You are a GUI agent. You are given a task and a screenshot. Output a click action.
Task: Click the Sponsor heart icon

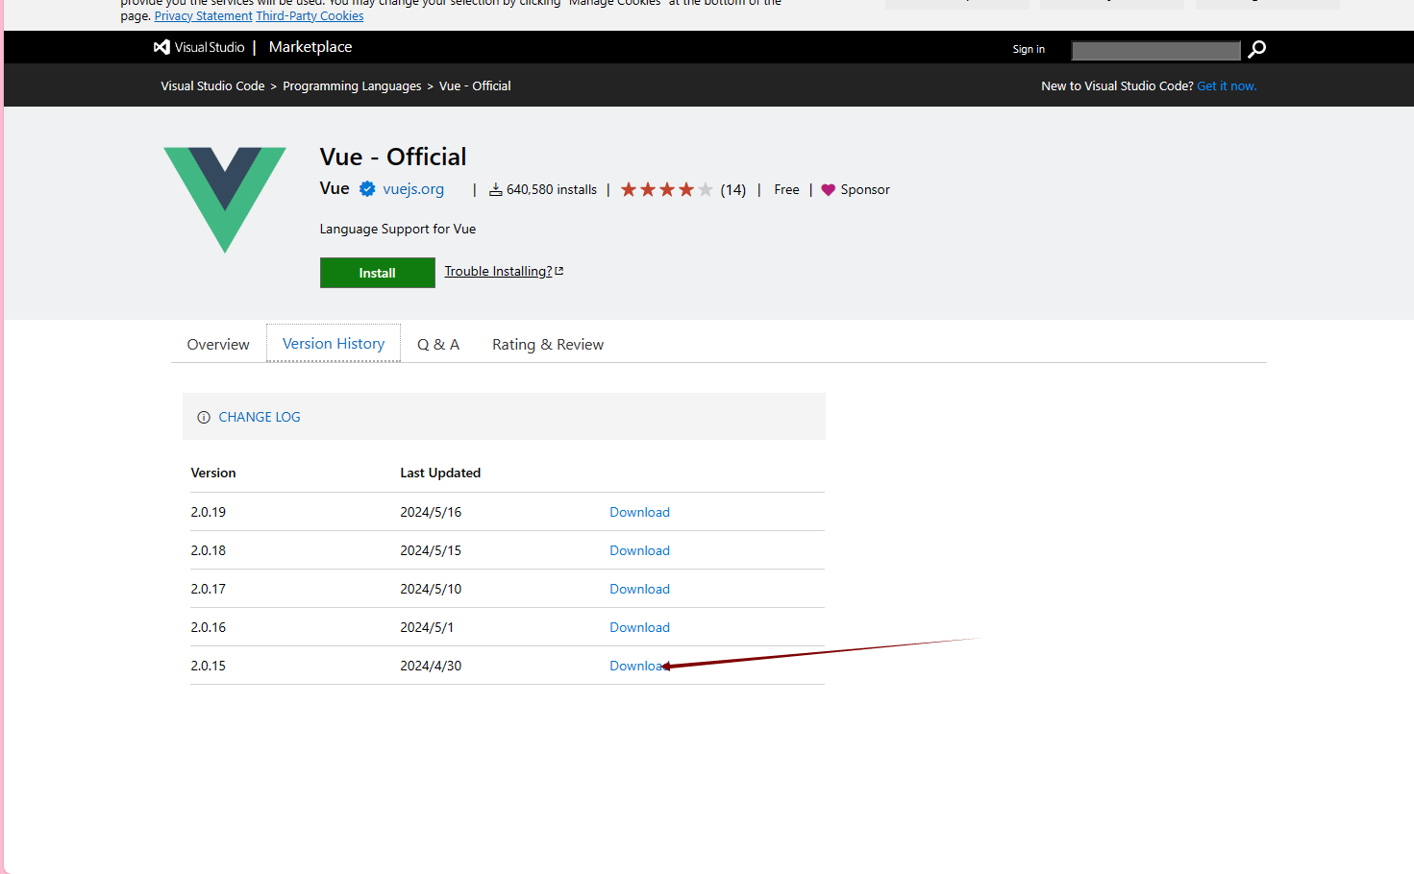click(829, 190)
